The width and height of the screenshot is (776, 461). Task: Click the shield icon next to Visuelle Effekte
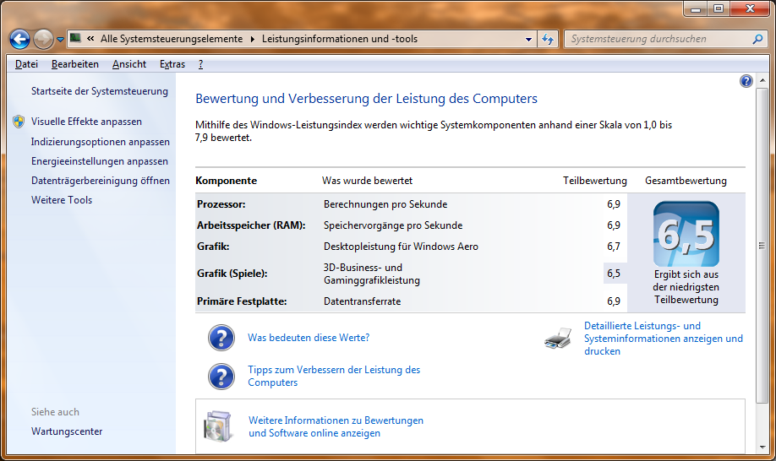tap(19, 122)
